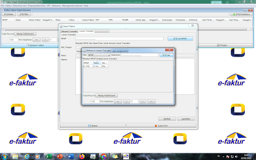Switch to the e-Faktur taskbar icon
The width and height of the screenshot is (256, 160).
coord(126,156)
